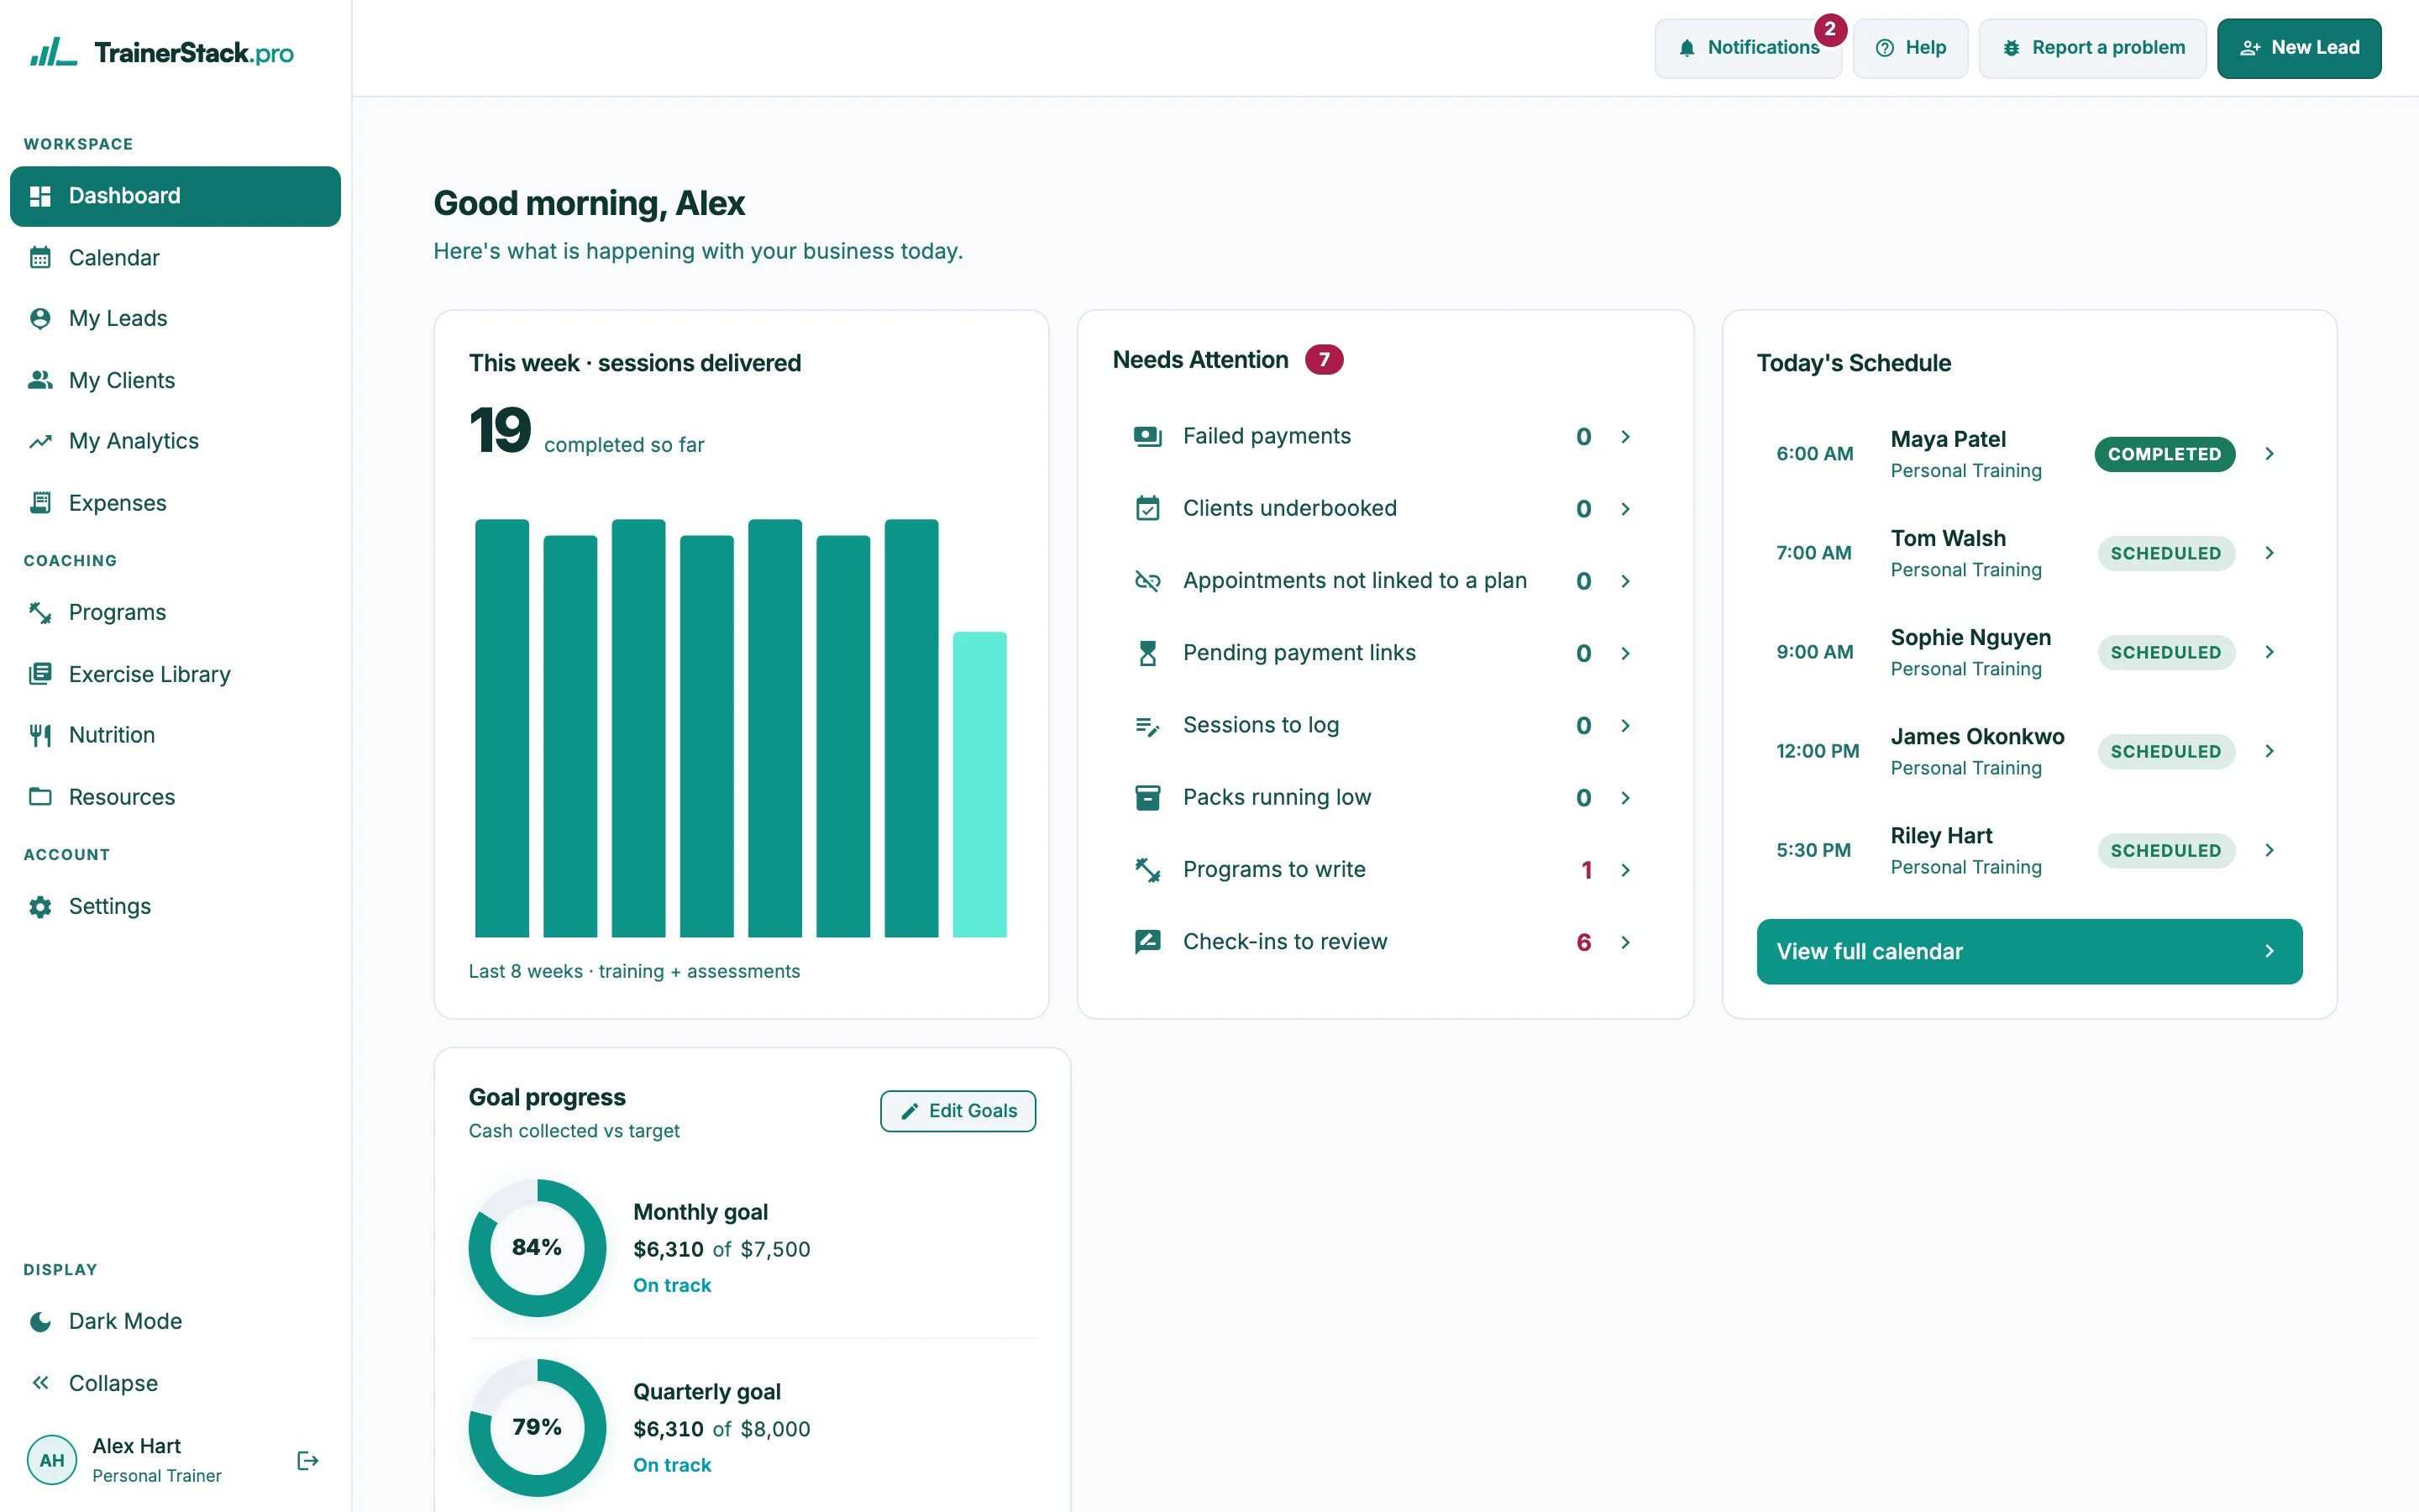
Task: Click the Programs dumbbell icon in sidebar
Action: click(x=40, y=612)
